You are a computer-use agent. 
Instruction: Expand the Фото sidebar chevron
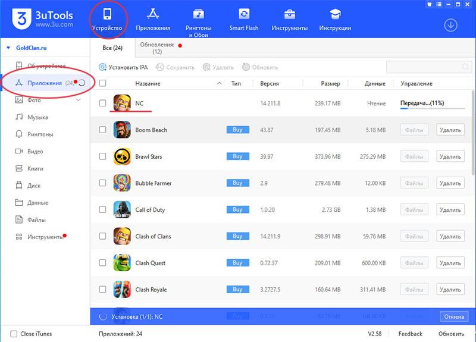(x=79, y=100)
